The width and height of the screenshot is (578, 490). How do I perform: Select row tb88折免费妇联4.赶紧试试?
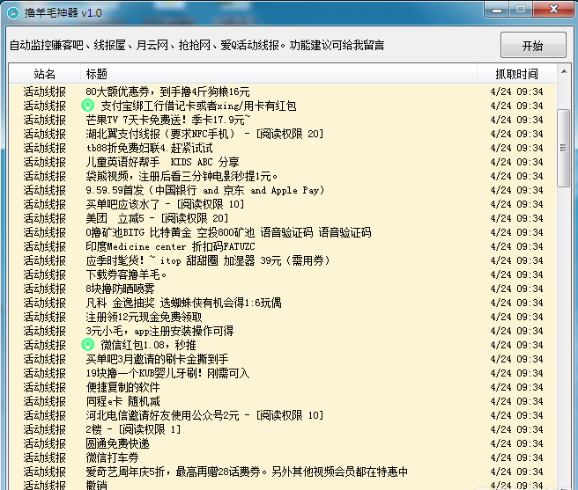coord(282,148)
